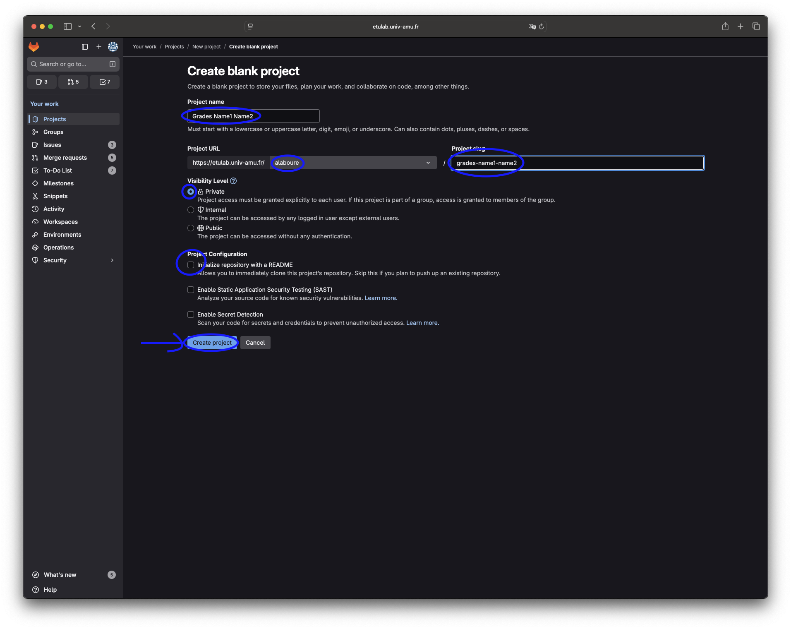Screen dimensions: 791x629
Task: Open Groups in the sidebar
Action: 53,132
